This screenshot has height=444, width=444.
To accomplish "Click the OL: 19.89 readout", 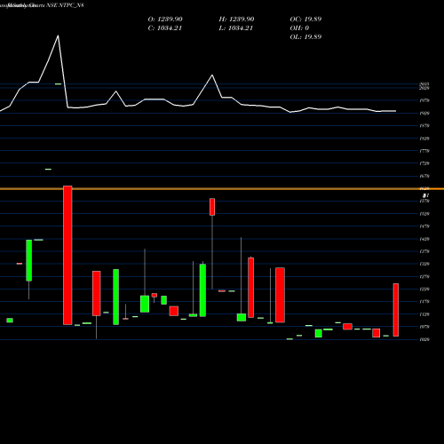I will [305, 37].
